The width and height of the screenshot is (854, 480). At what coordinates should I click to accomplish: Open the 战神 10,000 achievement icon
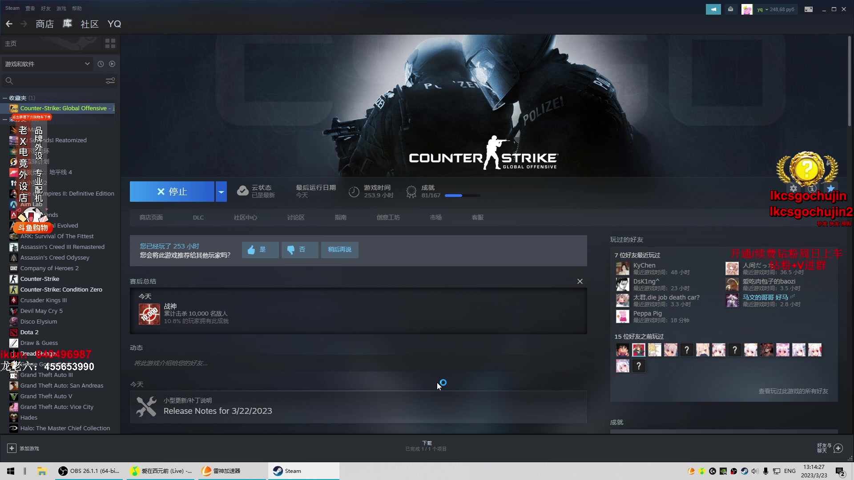149,314
